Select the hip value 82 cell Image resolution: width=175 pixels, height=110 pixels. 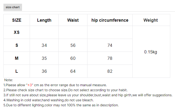110,71
